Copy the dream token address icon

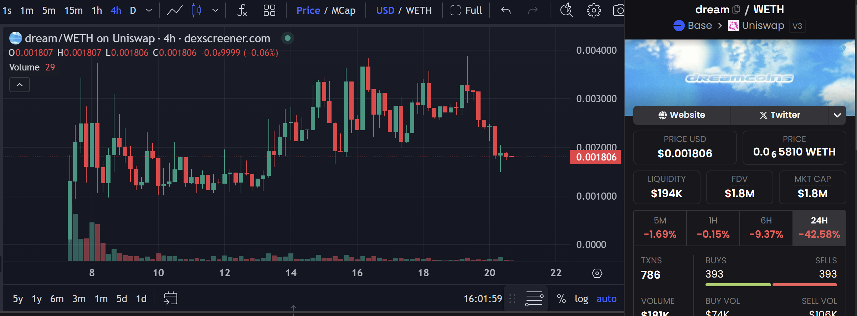click(736, 9)
